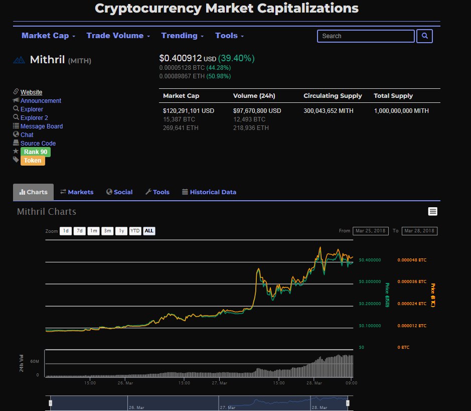Open the Mithril Website link

coord(31,92)
